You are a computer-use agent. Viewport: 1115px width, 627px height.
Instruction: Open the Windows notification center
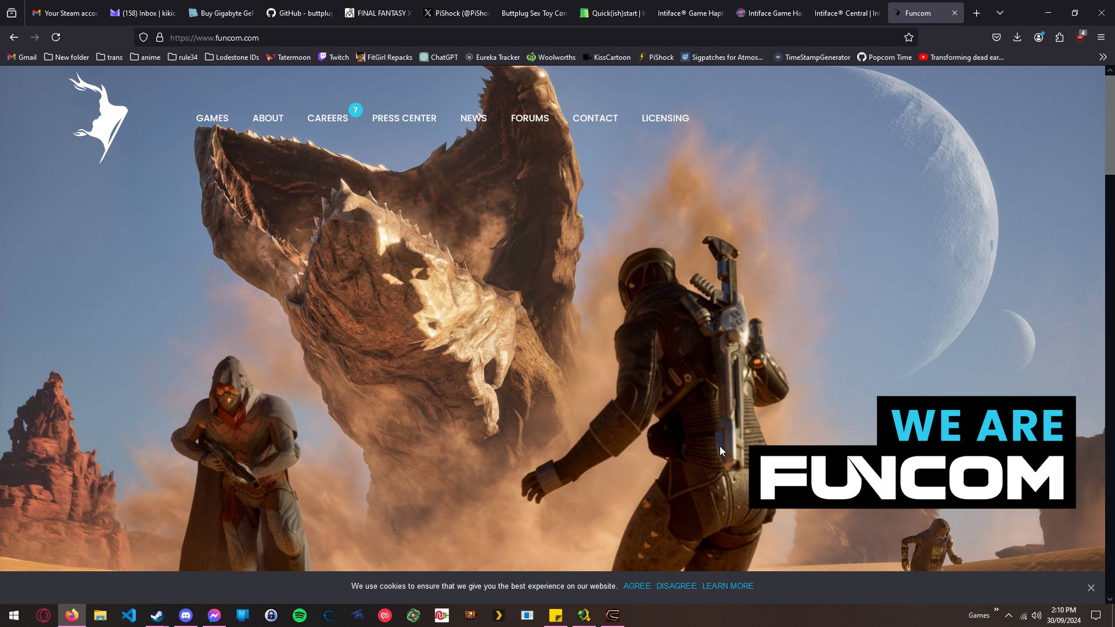(x=1096, y=615)
